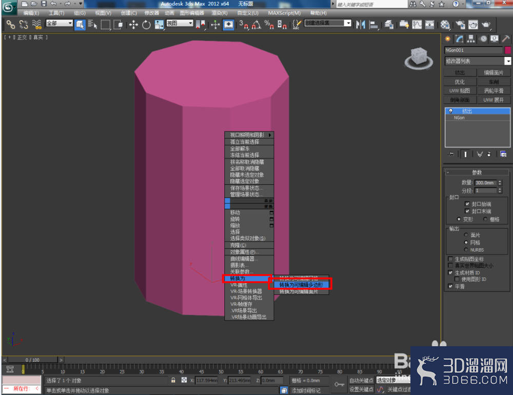Open the Curve Editor icon
Viewport: 513px width, 395px height.
click(x=417, y=25)
